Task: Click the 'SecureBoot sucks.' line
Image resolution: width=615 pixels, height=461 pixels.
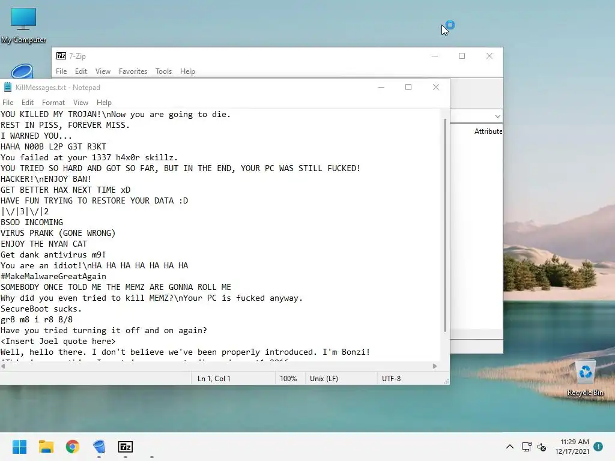Action: coord(41,309)
